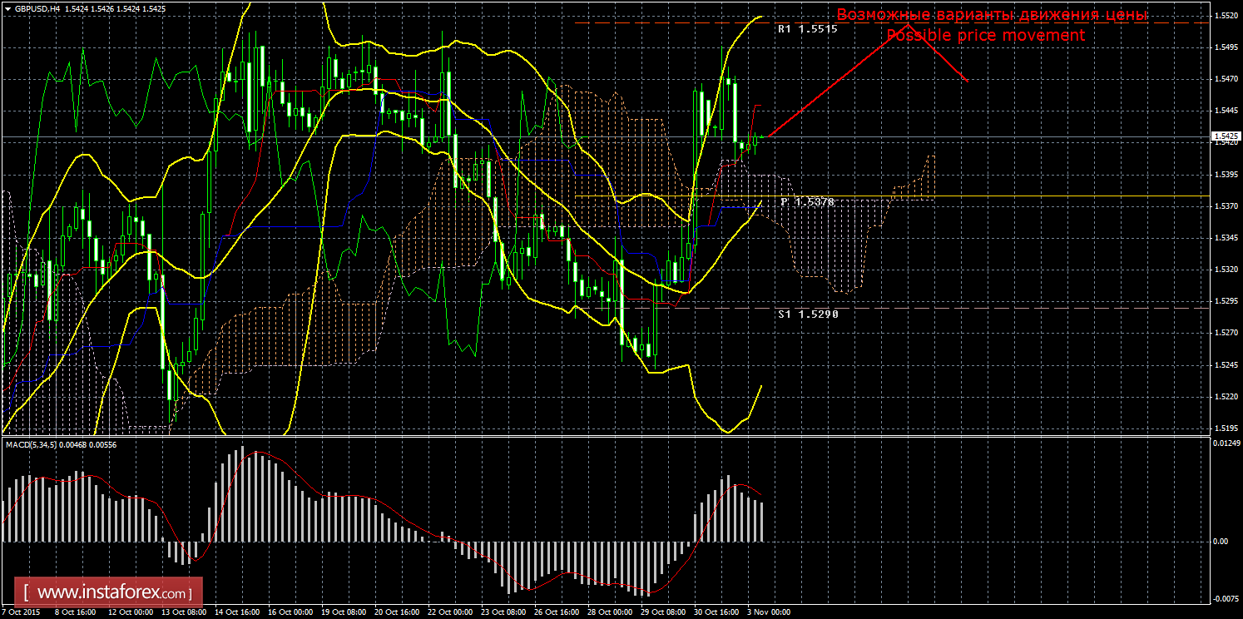
Task: Click the current price tag 1.5425
Action: pyautogui.click(x=1226, y=136)
